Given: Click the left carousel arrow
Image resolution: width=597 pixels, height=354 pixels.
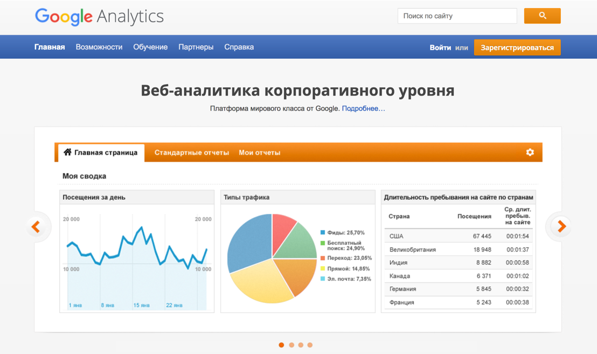Looking at the screenshot, I should [x=37, y=227].
